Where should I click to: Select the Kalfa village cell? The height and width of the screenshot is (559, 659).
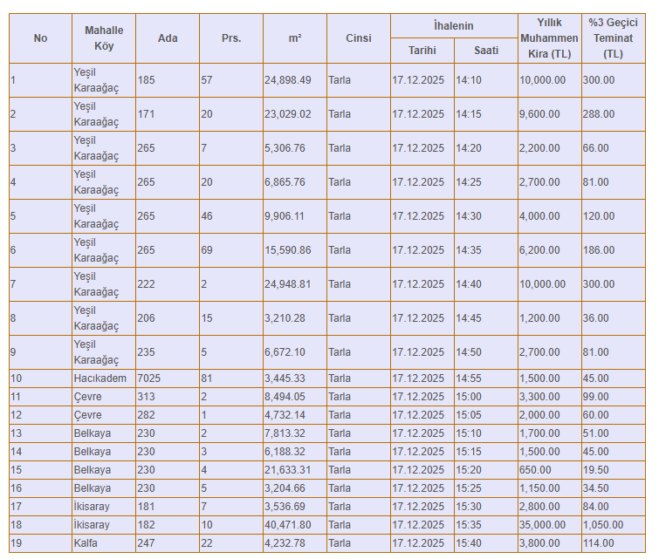coord(104,543)
